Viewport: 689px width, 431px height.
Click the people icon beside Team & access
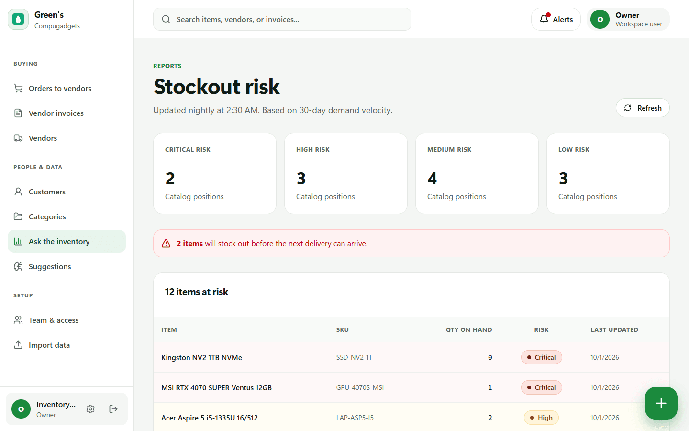[18, 320]
